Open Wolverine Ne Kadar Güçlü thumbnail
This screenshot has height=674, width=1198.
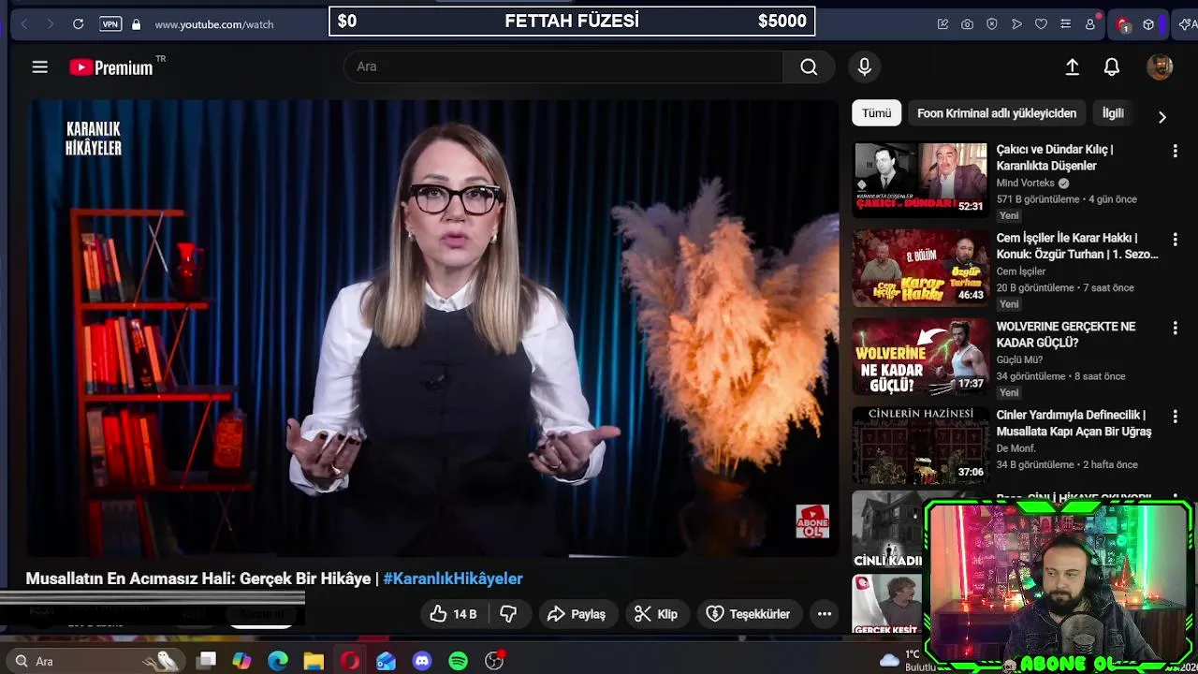click(x=920, y=357)
